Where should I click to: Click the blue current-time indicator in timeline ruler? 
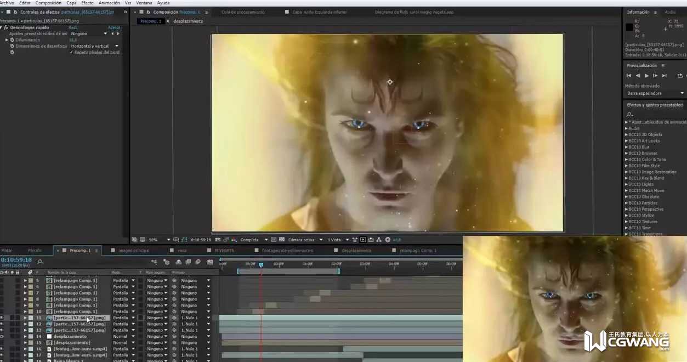pos(261,264)
